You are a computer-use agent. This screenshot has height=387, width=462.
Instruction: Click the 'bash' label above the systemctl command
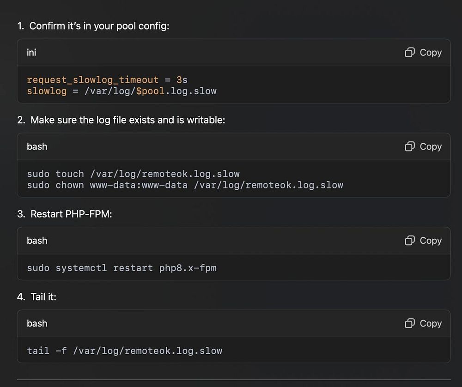point(37,241)
